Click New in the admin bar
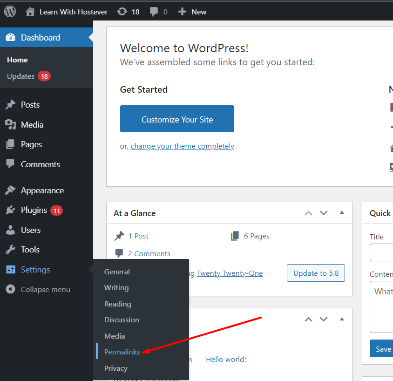 pyautogui.click(x=199, y=12)
